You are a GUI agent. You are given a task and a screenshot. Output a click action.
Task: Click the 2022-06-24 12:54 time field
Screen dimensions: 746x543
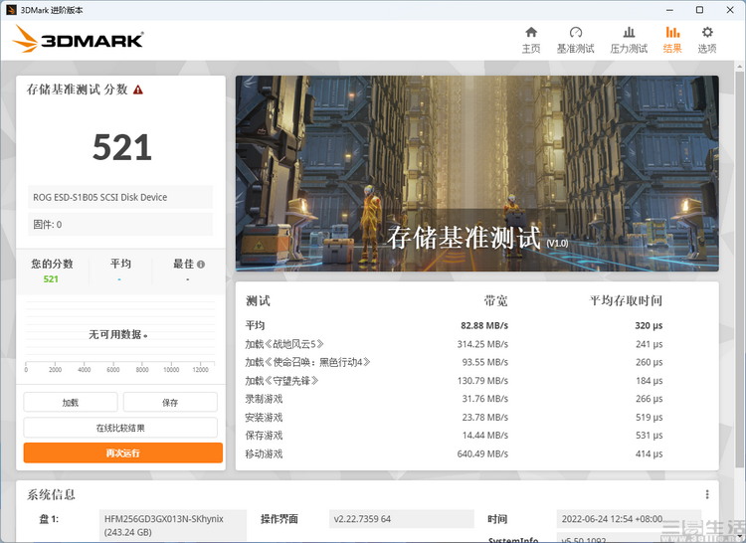pyautogui.click(x=628, y=519)
